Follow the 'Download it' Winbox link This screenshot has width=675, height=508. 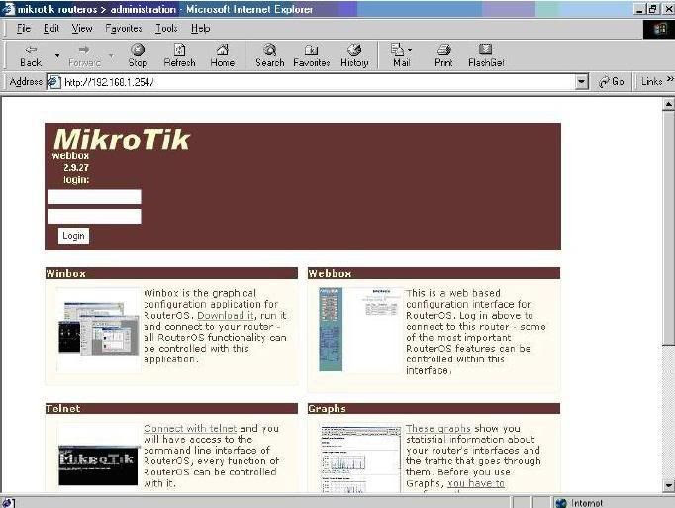pyautogui.click(x=225, y=316)
